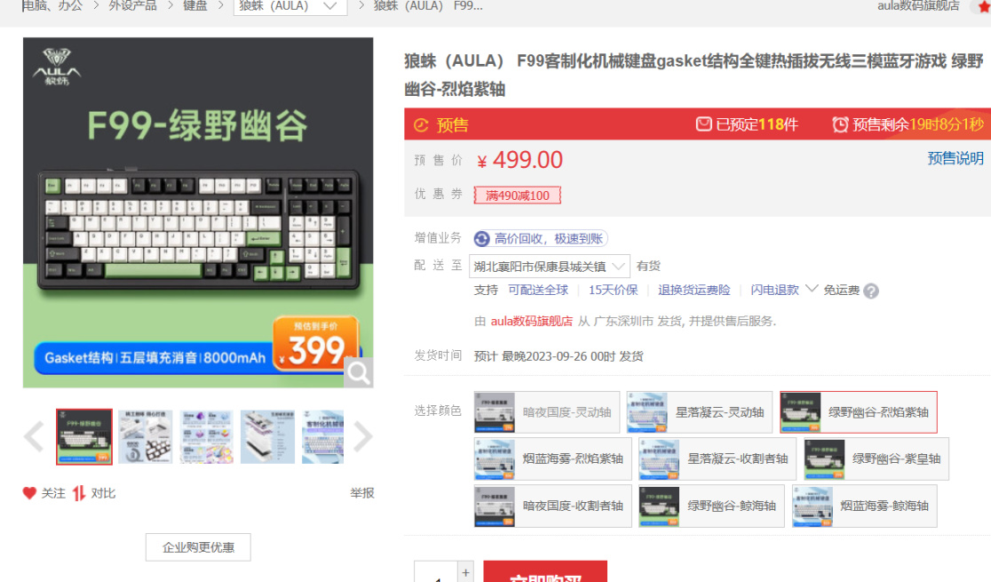
Task: Click 已预定118件 text
Action: (x=757, y=124)
